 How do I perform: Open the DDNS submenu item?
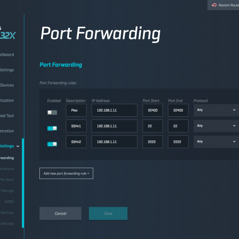click(x=9, y=202)
